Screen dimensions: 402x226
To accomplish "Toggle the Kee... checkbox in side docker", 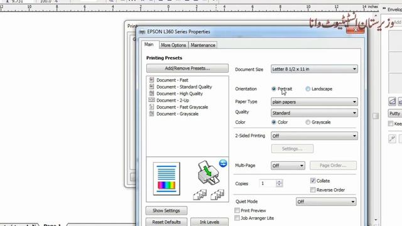I will (x=391, y=124).
